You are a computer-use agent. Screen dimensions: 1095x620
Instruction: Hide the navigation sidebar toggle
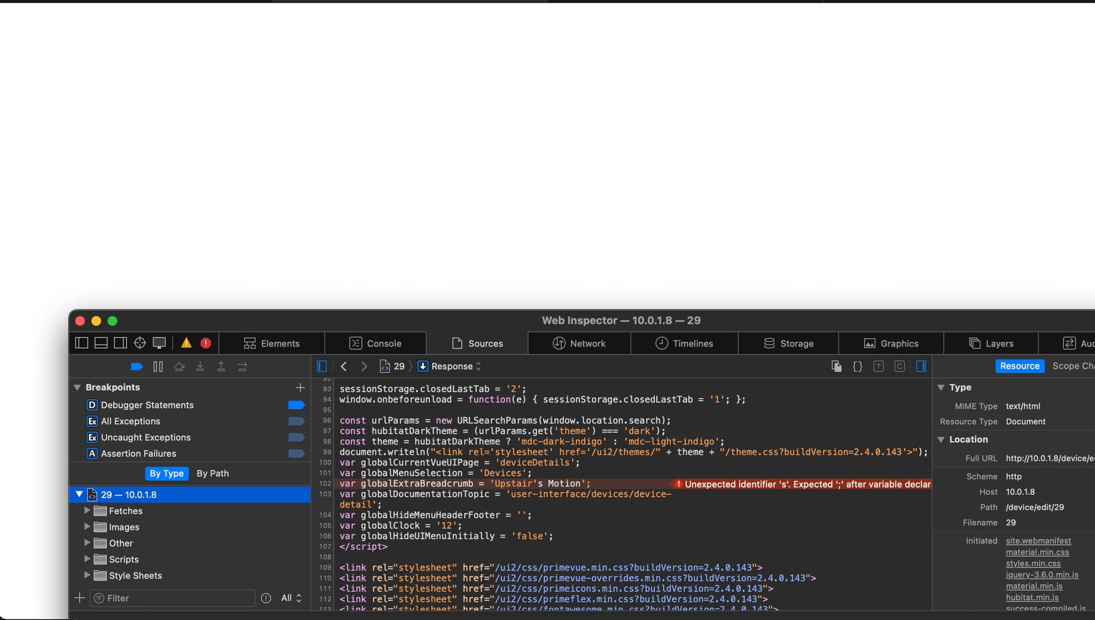point(322,366)
